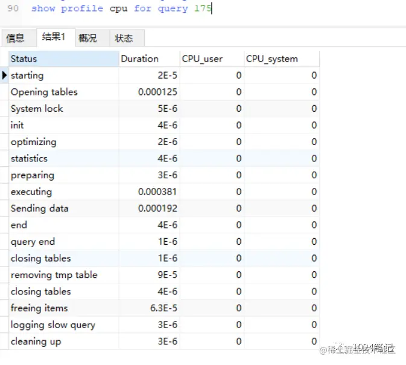Select the 'query end' status cell
The image size is (406, 365).
tap(64, 242)
